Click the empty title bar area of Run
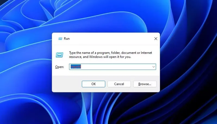The width and height of the screenshot is (217, 124). coord(109,39)
